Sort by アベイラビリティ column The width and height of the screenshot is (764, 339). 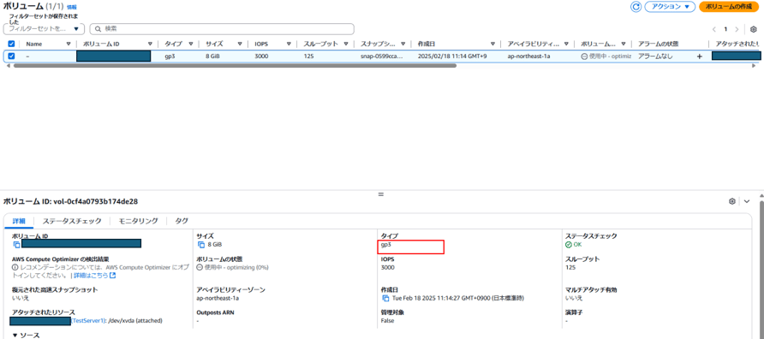point(565,44)
